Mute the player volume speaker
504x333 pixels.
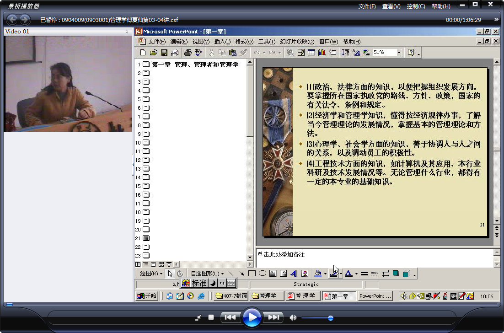(x=293, y=317)
